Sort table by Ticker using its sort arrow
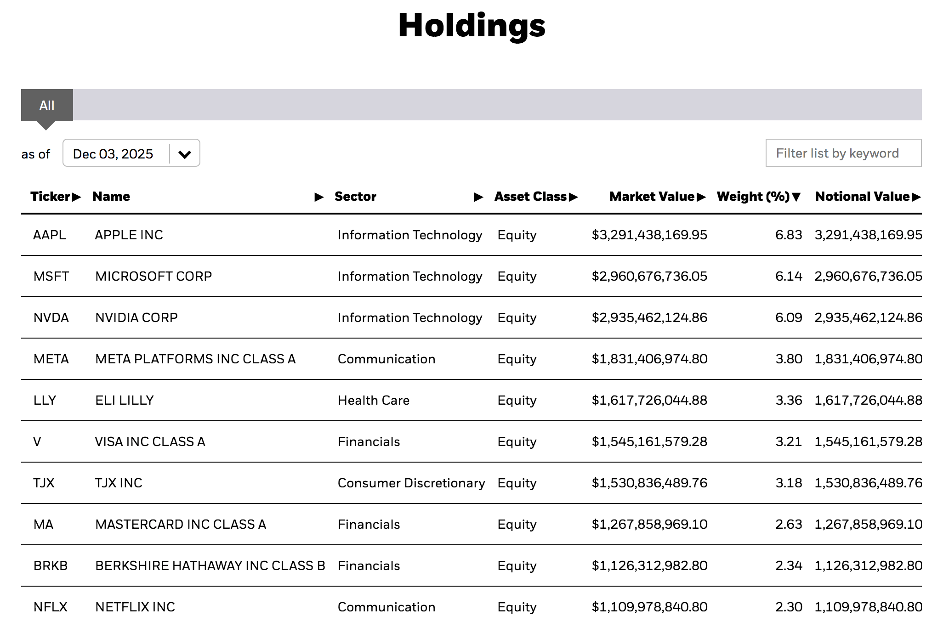The height and width of the screenshot is (633, 932). [77, 197]
